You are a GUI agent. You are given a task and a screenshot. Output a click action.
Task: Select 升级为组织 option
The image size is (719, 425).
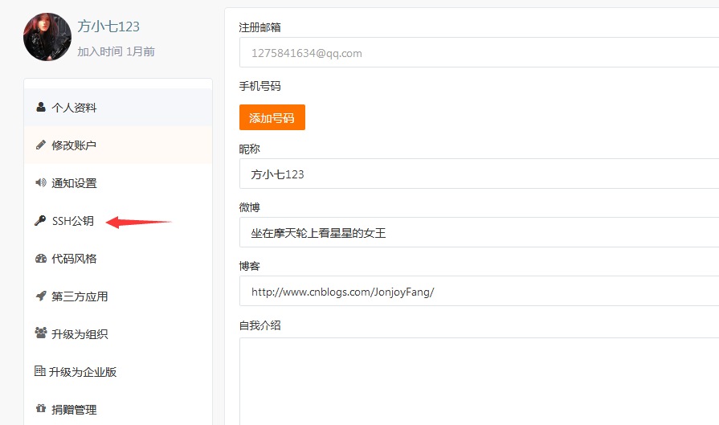coord(118,333)
